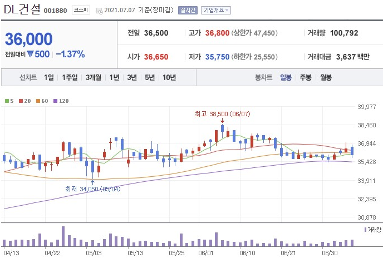Image resolution: width=383 pixels, height=258 pixels.
Task: Click the 06/30 date axis label
Action: 330,253
